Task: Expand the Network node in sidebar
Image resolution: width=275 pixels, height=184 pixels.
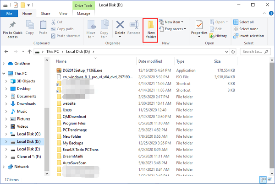Action: click(x=5, y=167)
